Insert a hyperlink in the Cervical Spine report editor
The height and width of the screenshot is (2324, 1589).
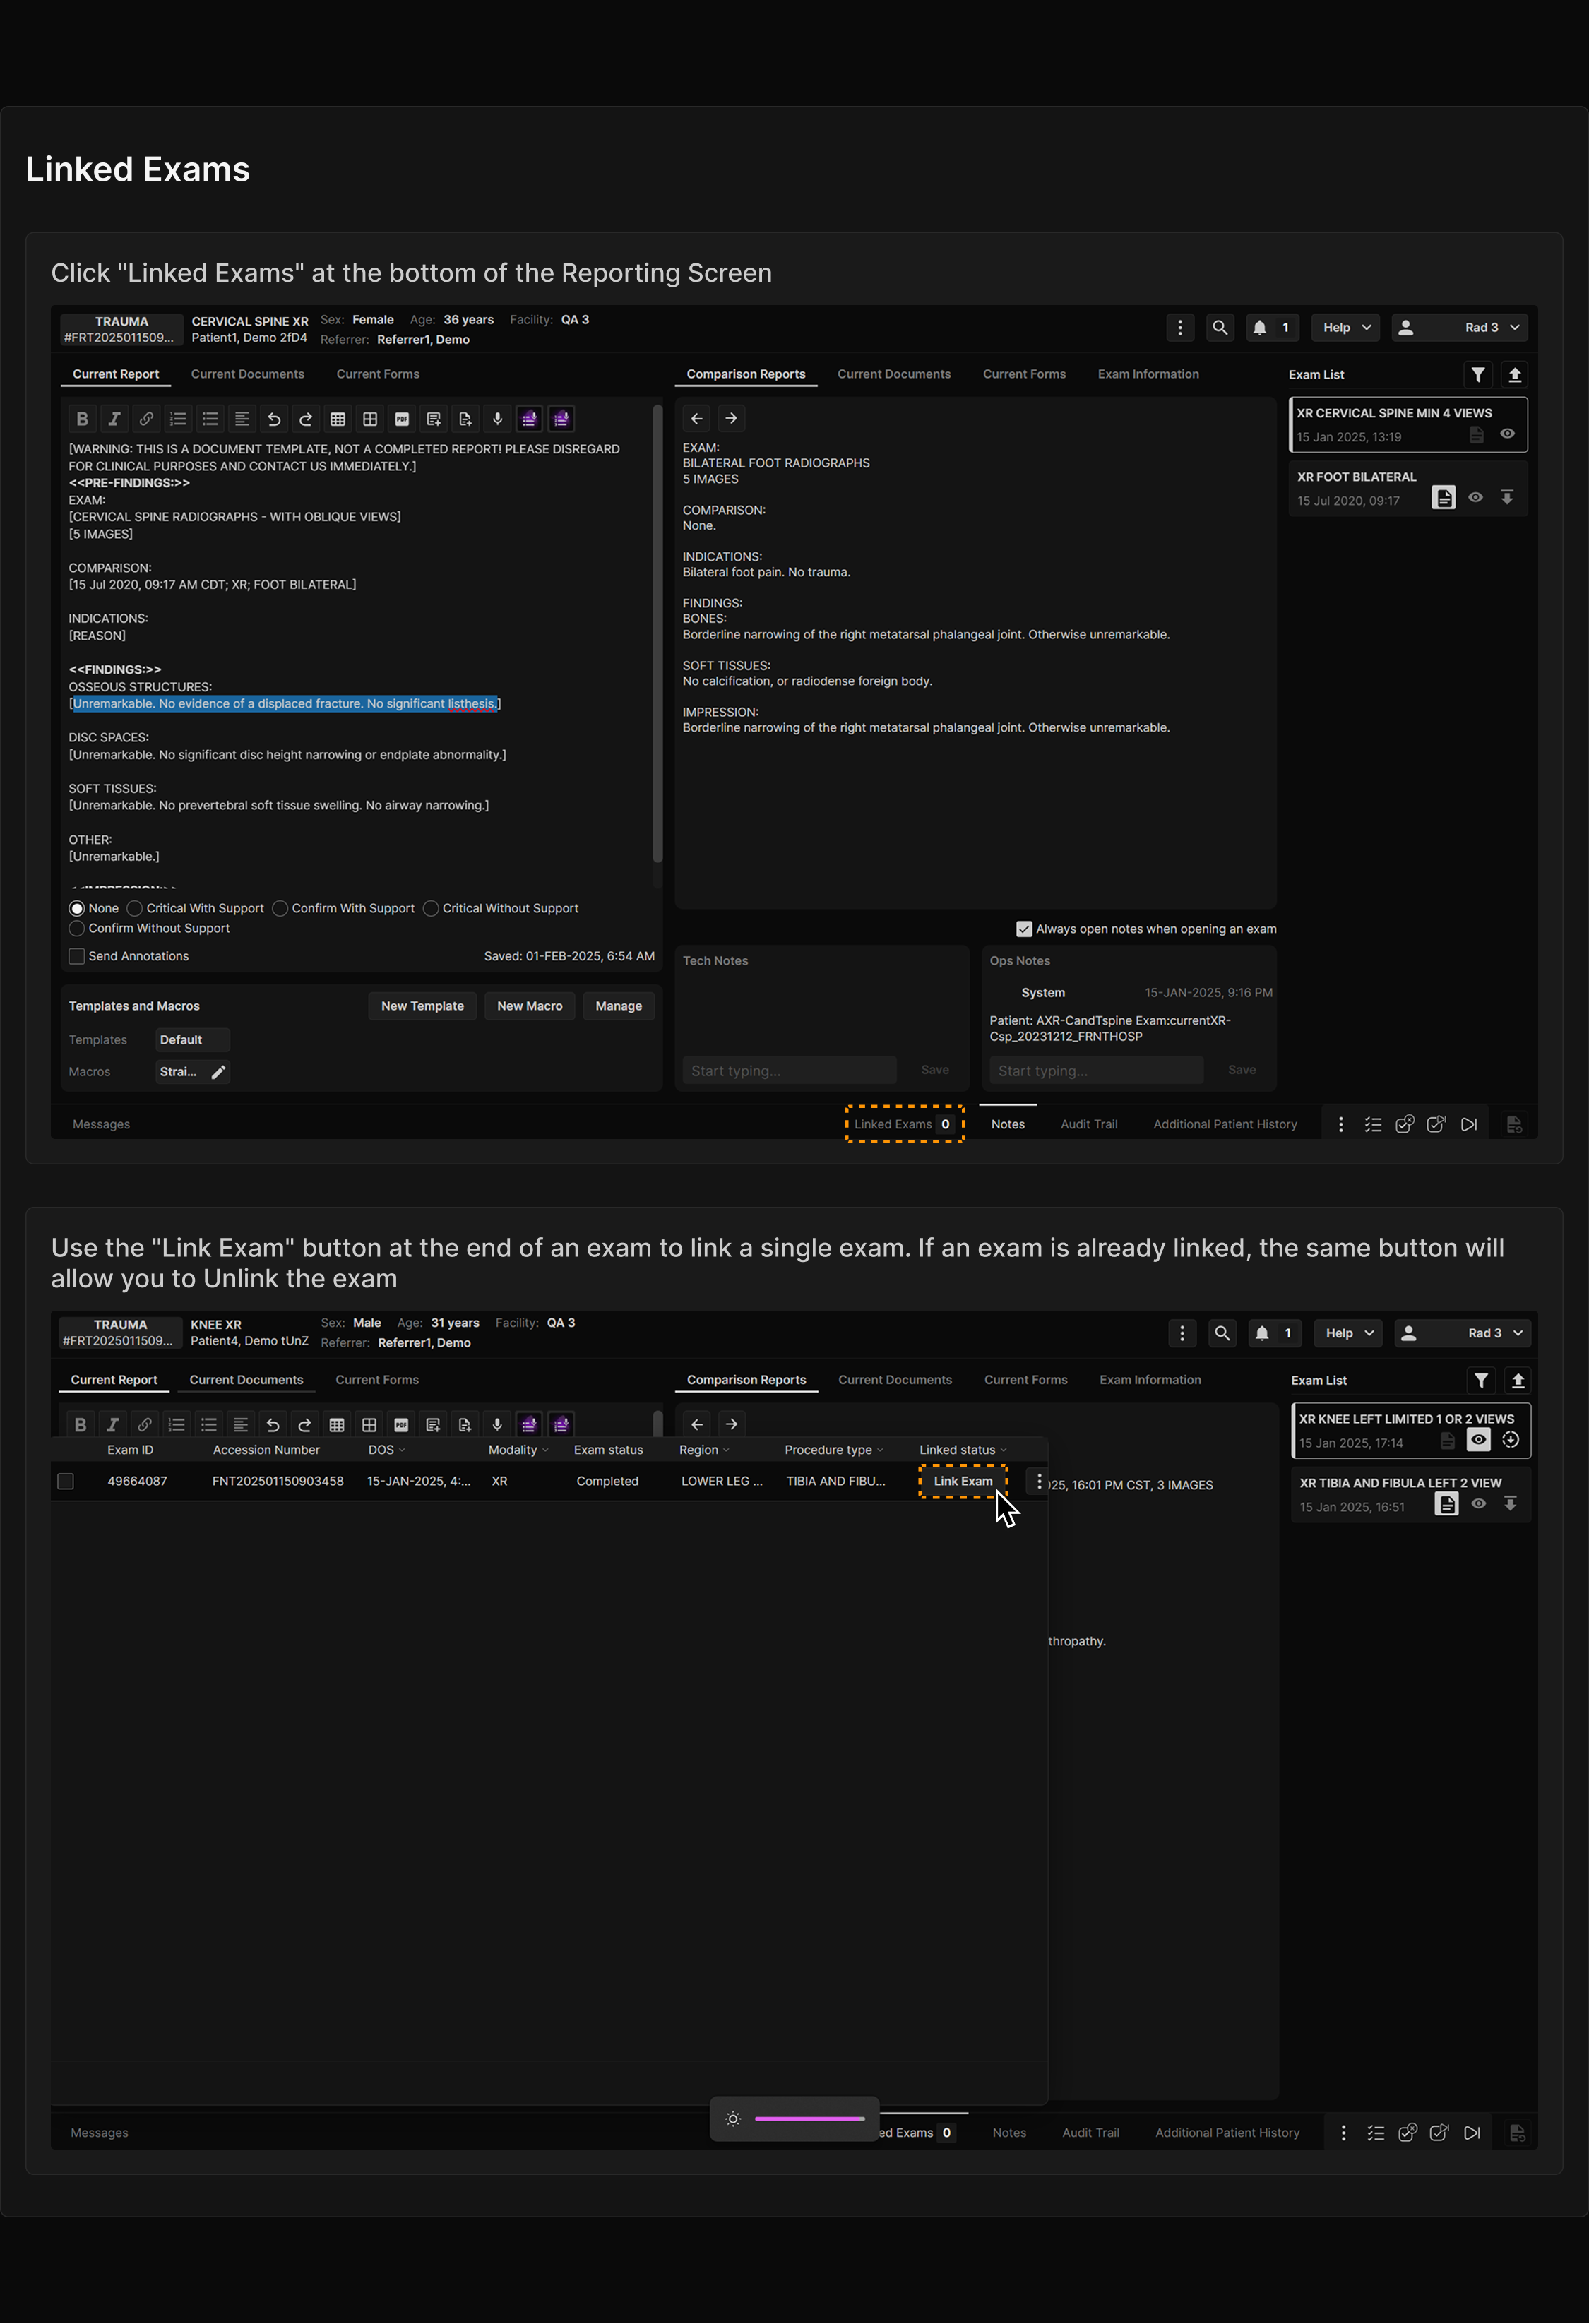pyautogui.click(x=146, y=419)
